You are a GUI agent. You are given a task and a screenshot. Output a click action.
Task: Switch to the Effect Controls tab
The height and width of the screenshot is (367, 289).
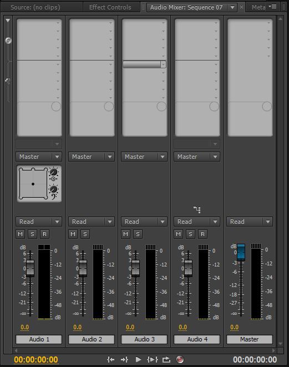pos(110,7)
